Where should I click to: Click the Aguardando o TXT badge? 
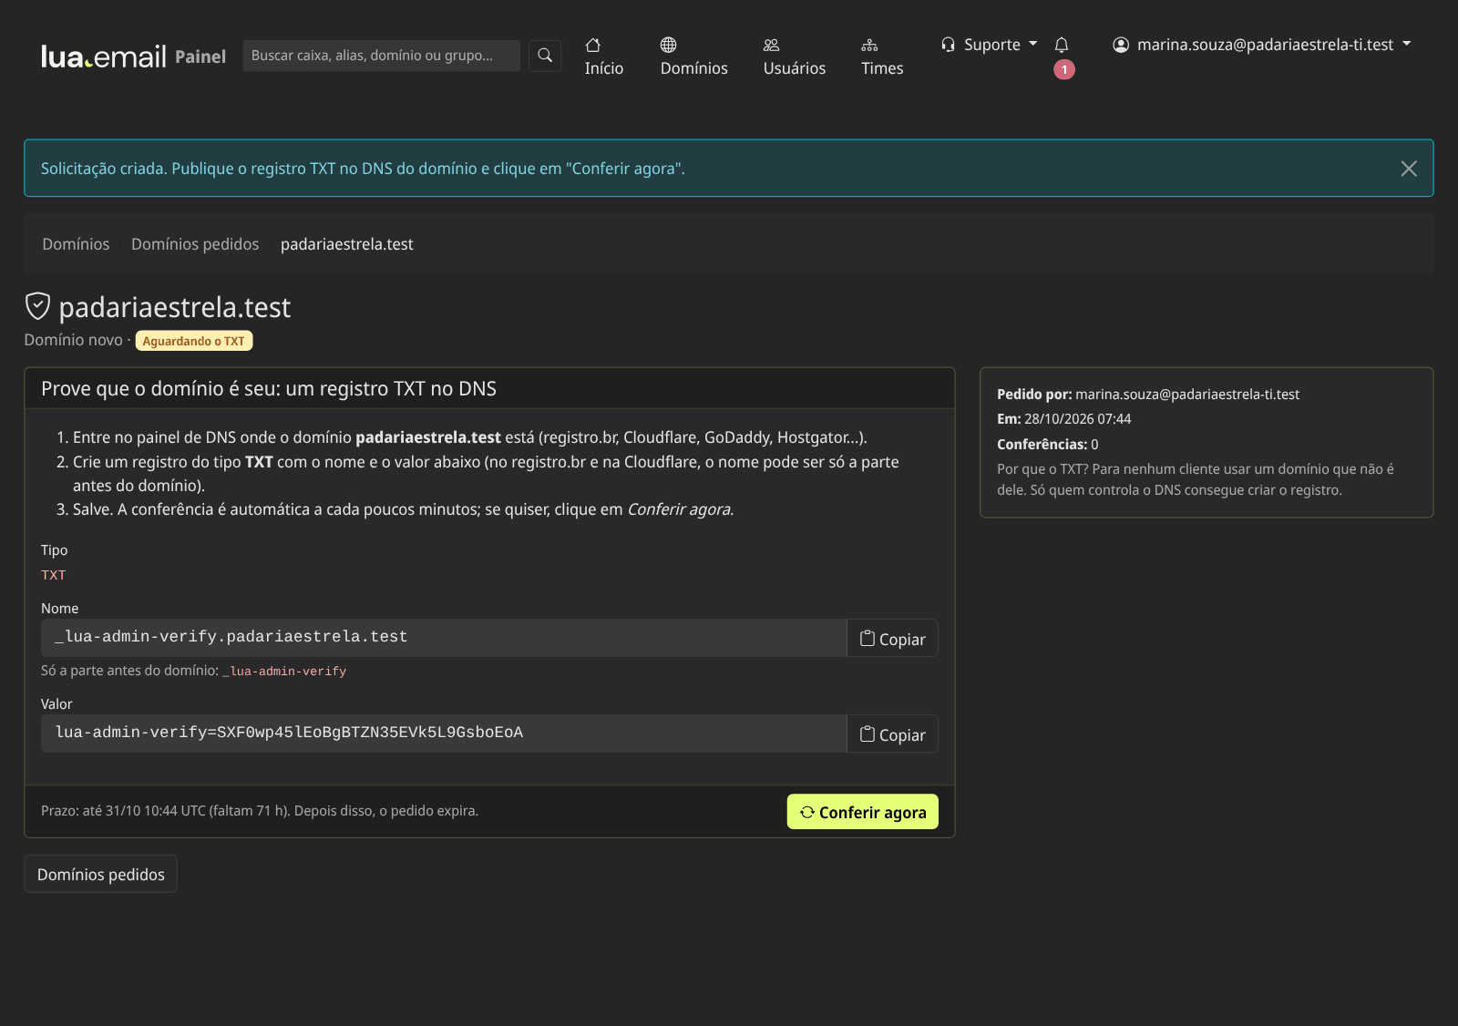(x=194, y=341)
